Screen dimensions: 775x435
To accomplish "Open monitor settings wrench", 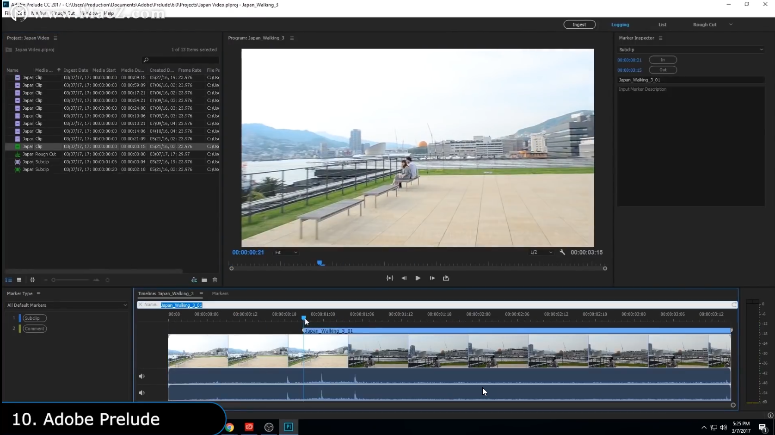I will coord(562,252).
